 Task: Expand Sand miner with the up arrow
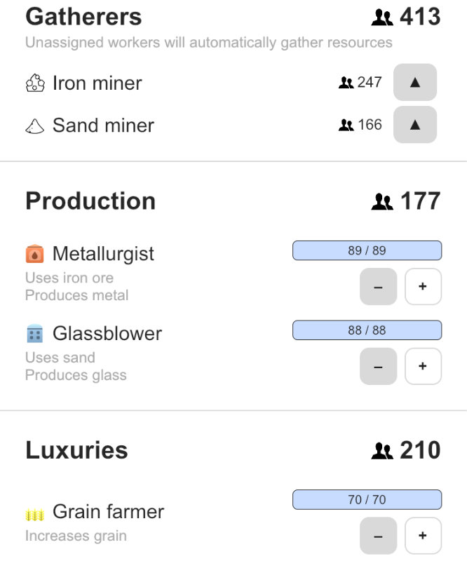[415, 125]
